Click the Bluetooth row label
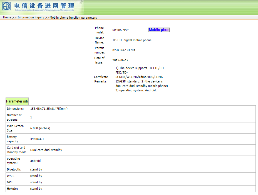The image size is (258, 195). (x=14, y=169)
